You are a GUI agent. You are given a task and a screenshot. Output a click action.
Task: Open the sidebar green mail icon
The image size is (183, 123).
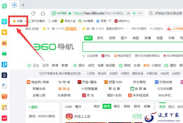click(x=4, y=54)
